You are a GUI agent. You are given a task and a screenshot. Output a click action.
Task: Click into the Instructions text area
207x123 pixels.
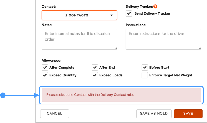163,39
